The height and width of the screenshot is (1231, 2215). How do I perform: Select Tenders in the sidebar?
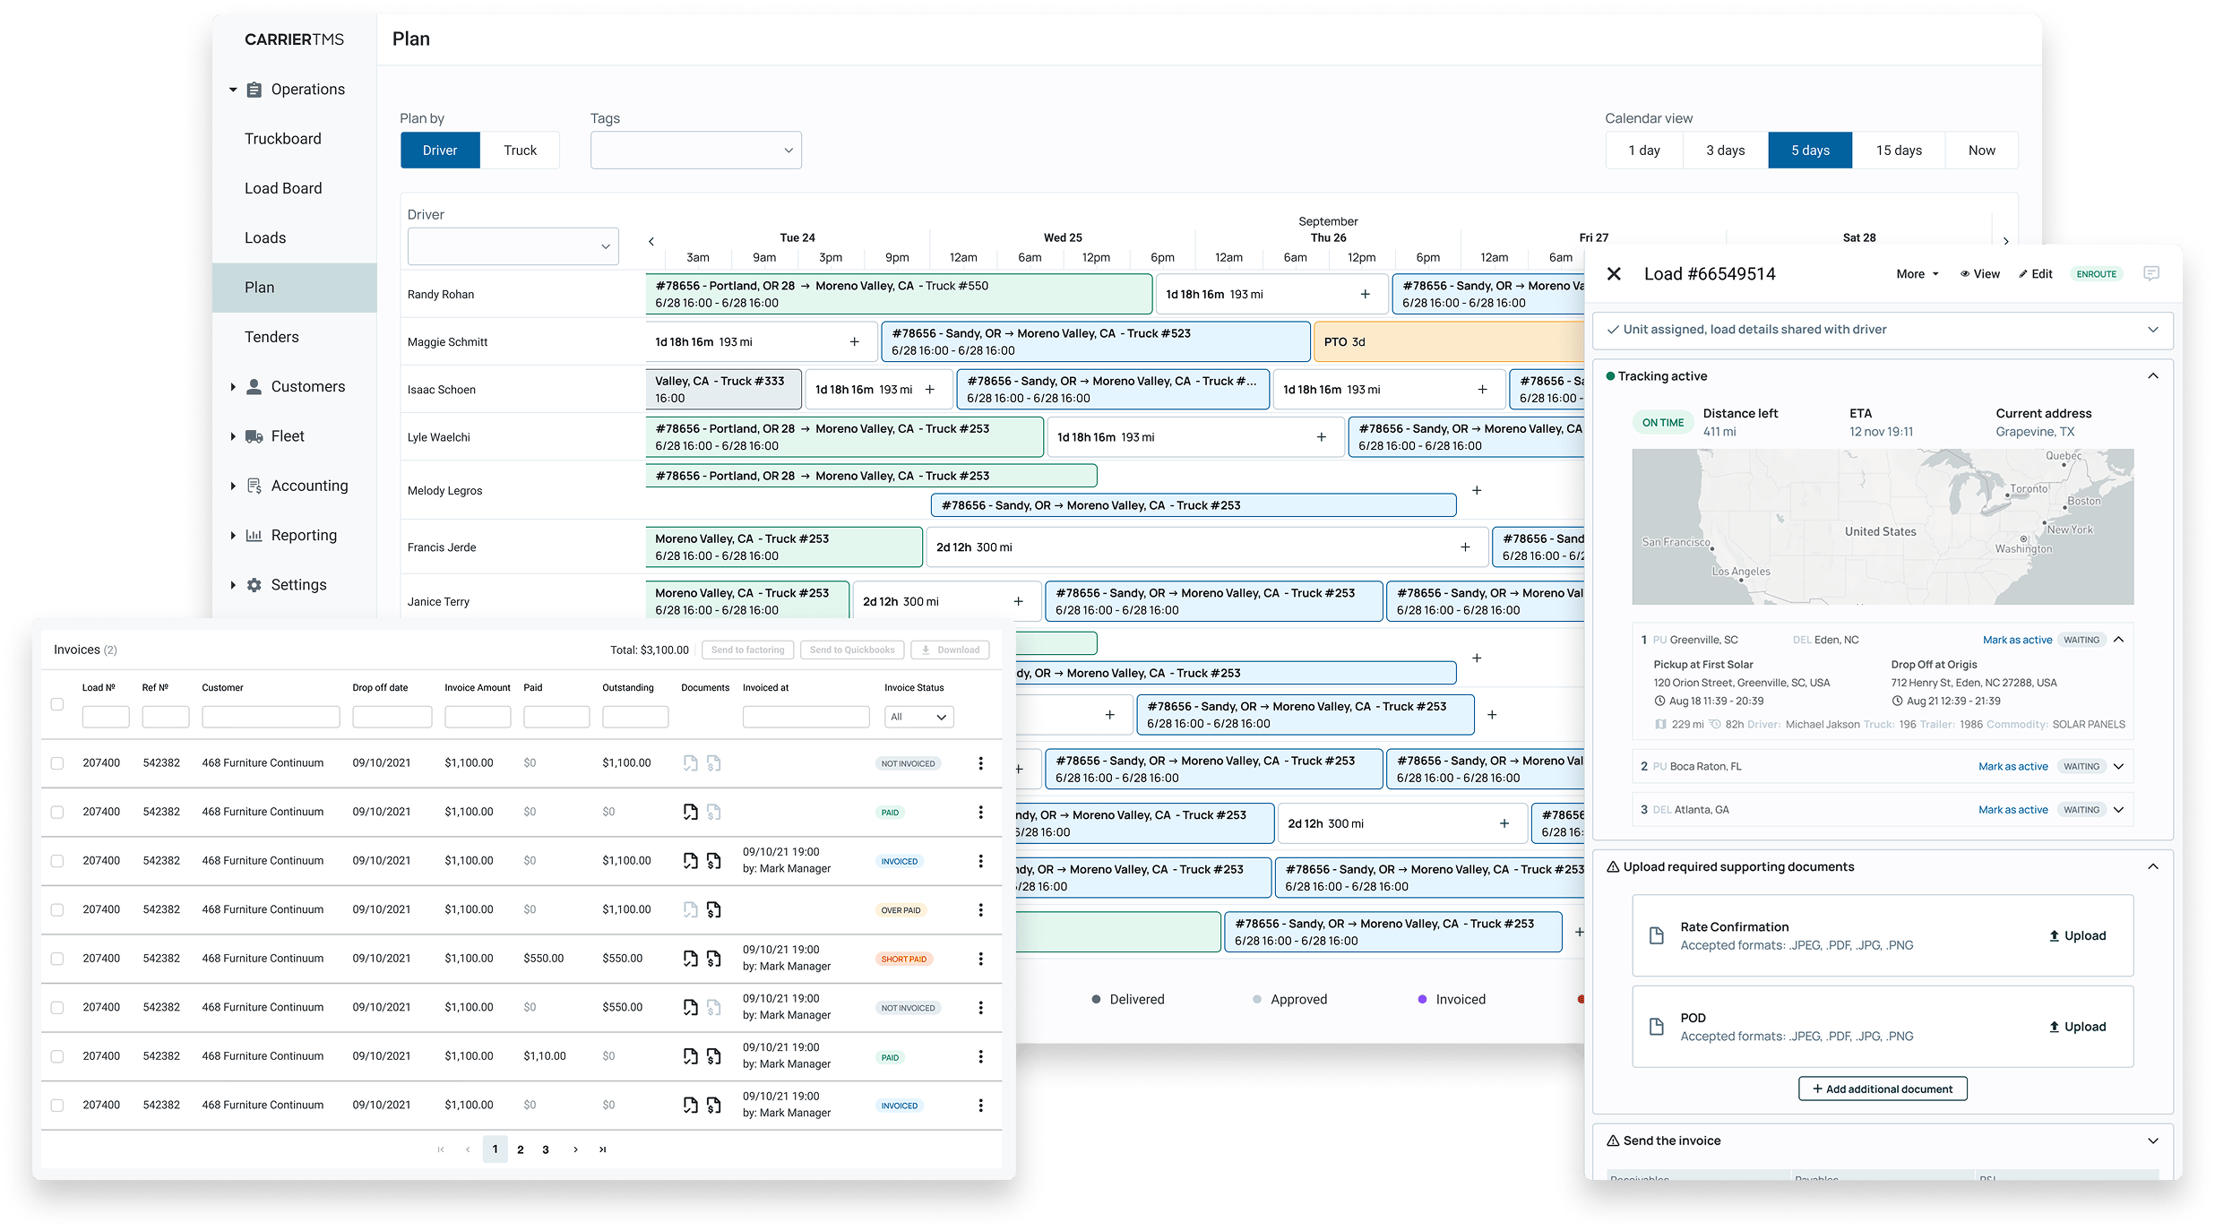click(x=271, y=336)
